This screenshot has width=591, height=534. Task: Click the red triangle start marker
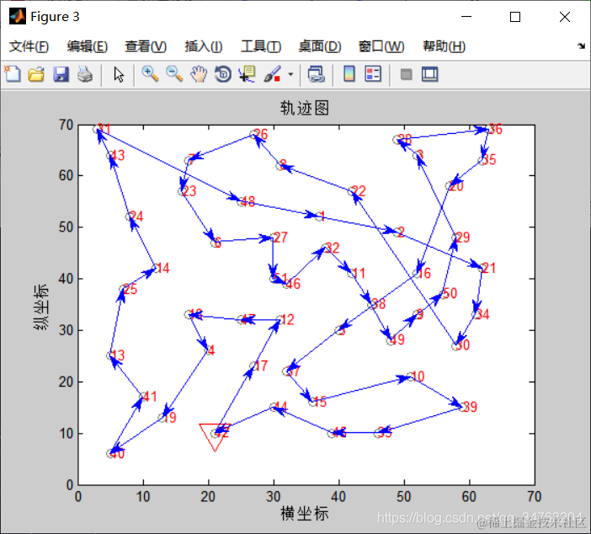[x=215, y=436]
